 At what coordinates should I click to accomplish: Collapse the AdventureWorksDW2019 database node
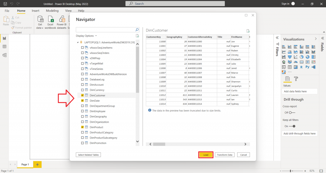(78, 42)
